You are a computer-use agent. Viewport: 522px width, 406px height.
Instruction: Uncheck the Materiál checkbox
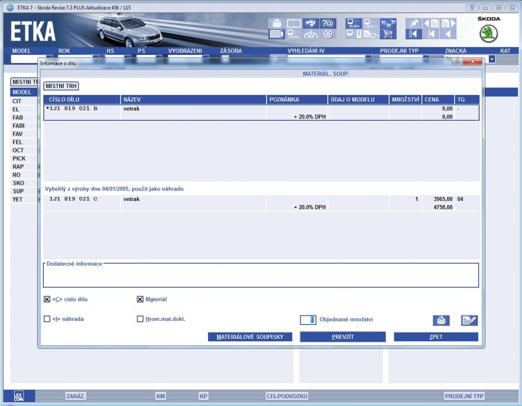(x=140, y=299)
